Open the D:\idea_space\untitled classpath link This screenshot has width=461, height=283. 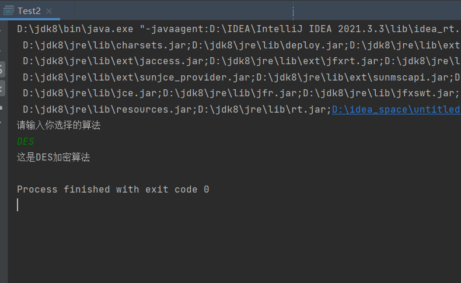tap(396, 109)
